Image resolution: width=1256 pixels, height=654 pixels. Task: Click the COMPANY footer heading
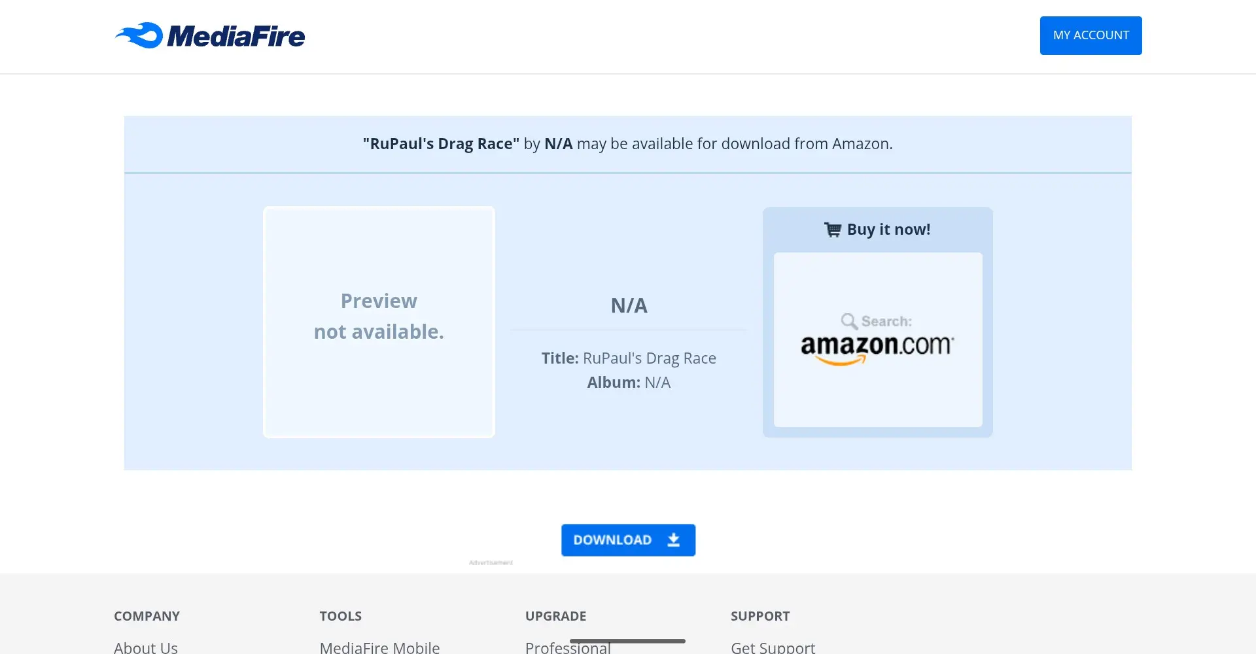tap(147, 616)
